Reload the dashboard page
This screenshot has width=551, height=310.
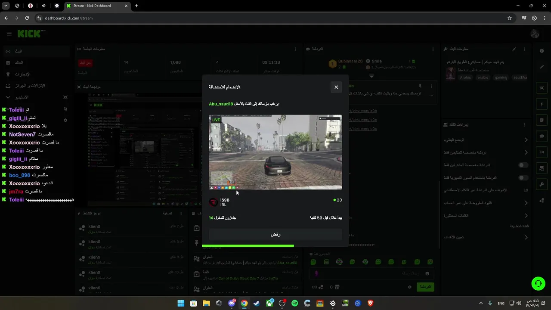click(x=27, y=18)
